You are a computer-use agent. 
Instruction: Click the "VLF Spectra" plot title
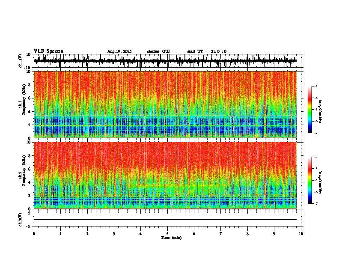(48, 51)
